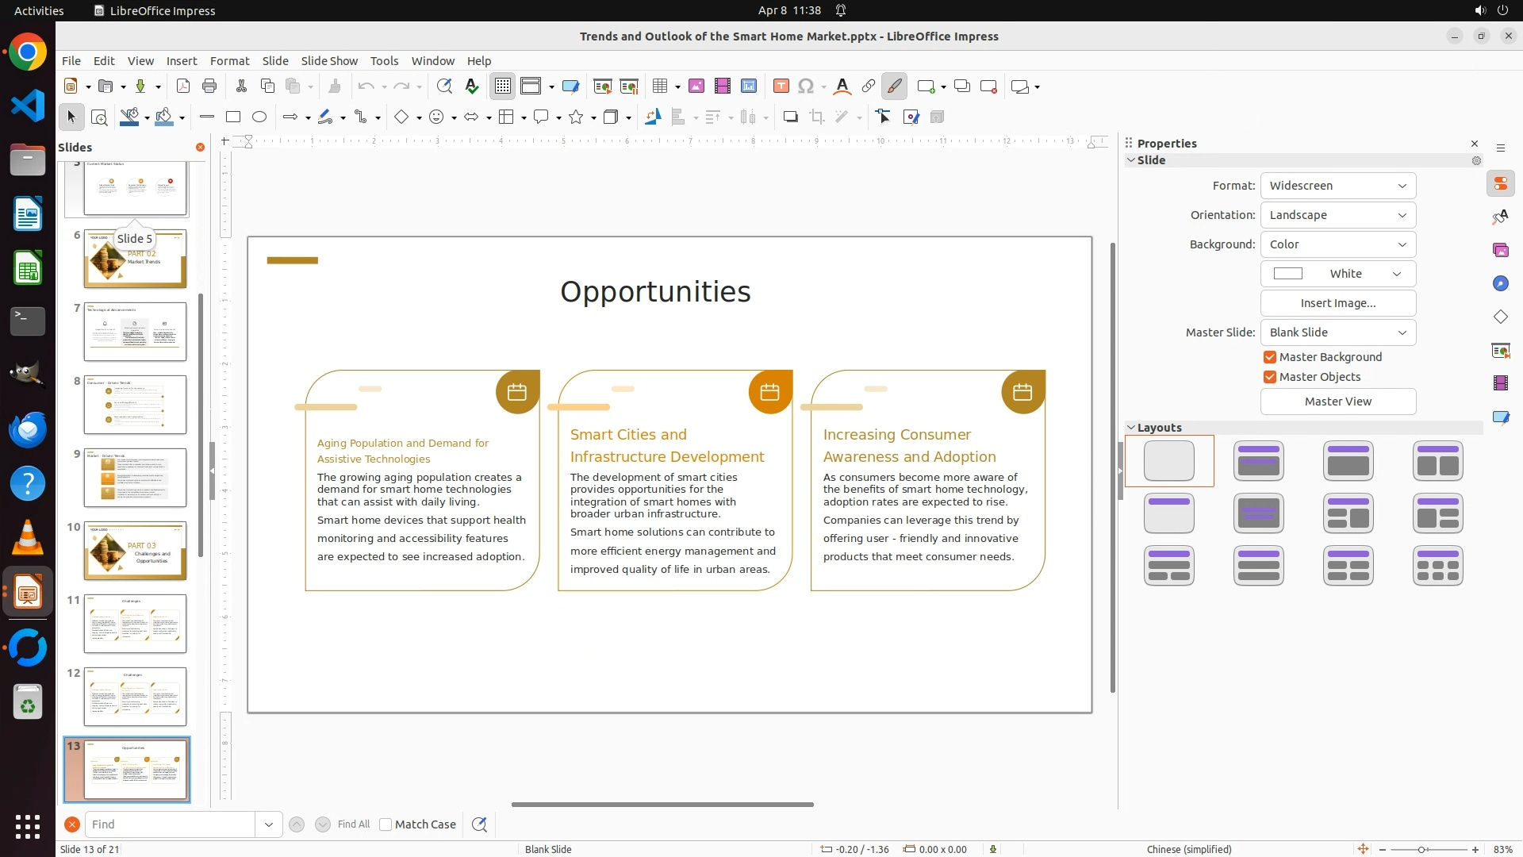This screenshot has width=1523, height=857.
Task: Click the Insert Image button
Action: point(1337,303)
